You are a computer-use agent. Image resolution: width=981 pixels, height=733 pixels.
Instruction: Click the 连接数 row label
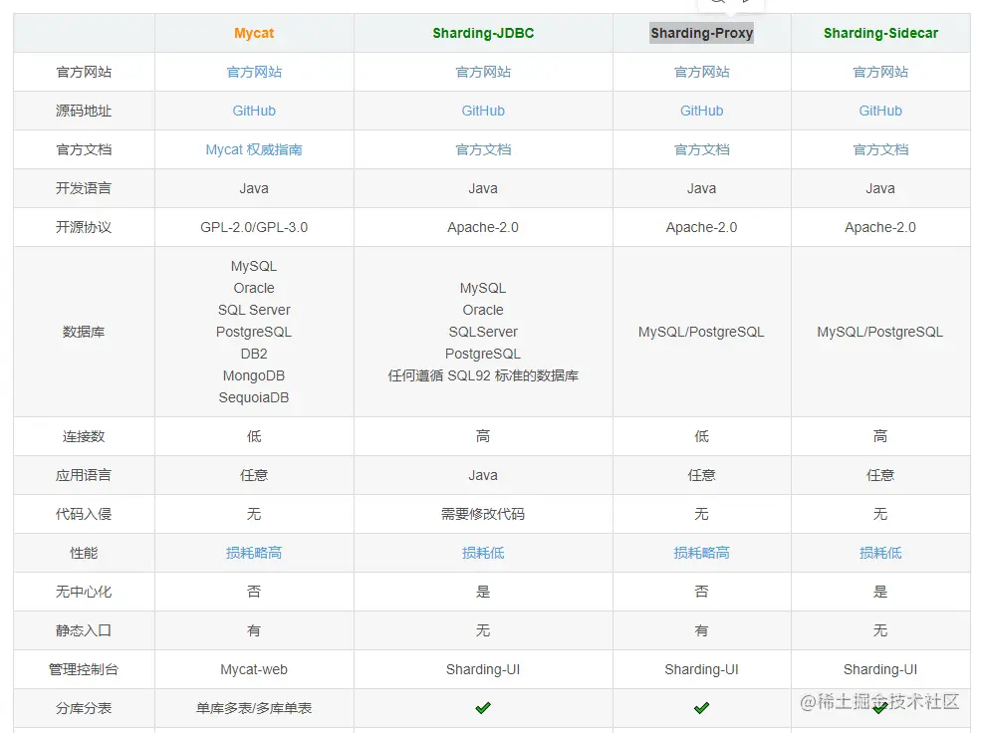[84, 436]
